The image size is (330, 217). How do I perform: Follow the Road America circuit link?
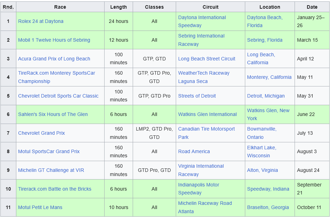[x=194, y=152]
